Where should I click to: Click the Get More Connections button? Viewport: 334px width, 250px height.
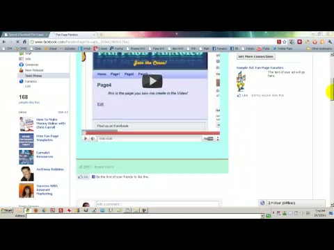click(x=256, y=56)
